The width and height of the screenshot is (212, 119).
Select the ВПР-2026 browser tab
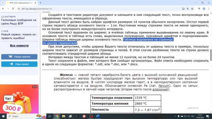pos(21,3)
